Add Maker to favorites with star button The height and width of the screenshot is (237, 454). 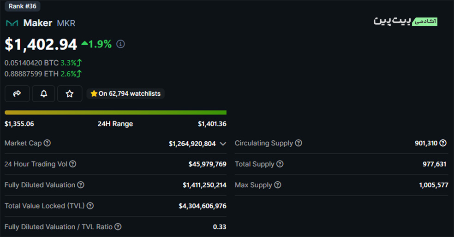click(x=70, y=93)
